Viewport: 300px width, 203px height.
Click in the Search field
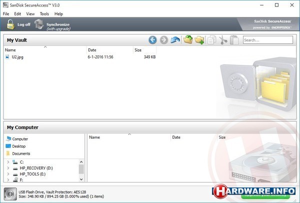268,40
